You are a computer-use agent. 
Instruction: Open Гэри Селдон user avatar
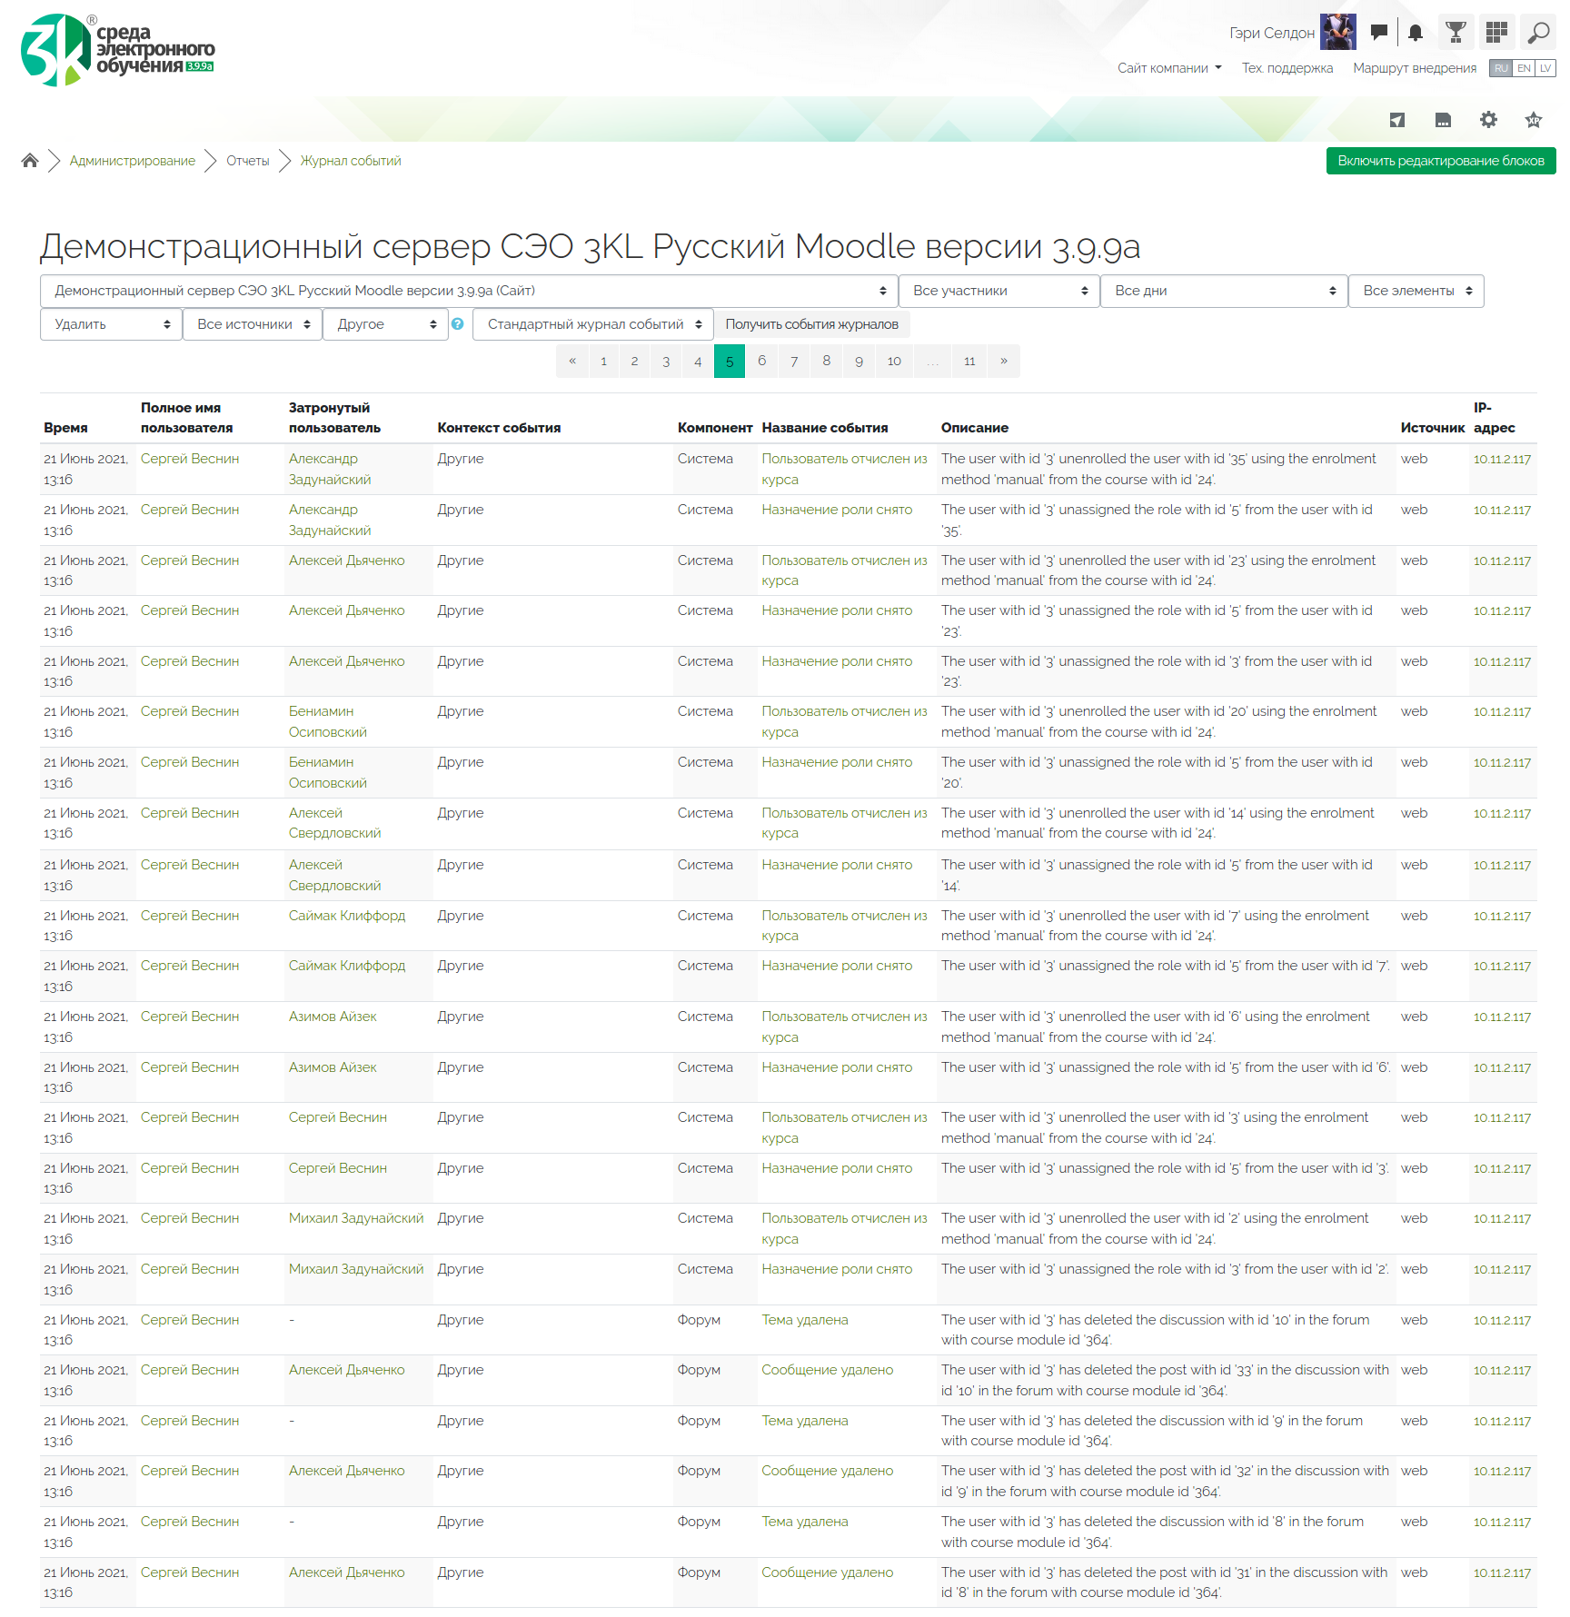[x=1337, y=33]
